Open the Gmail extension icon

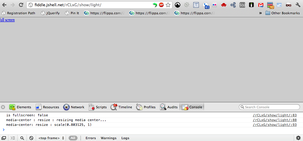pyautogui.click(x=261, y=5)
